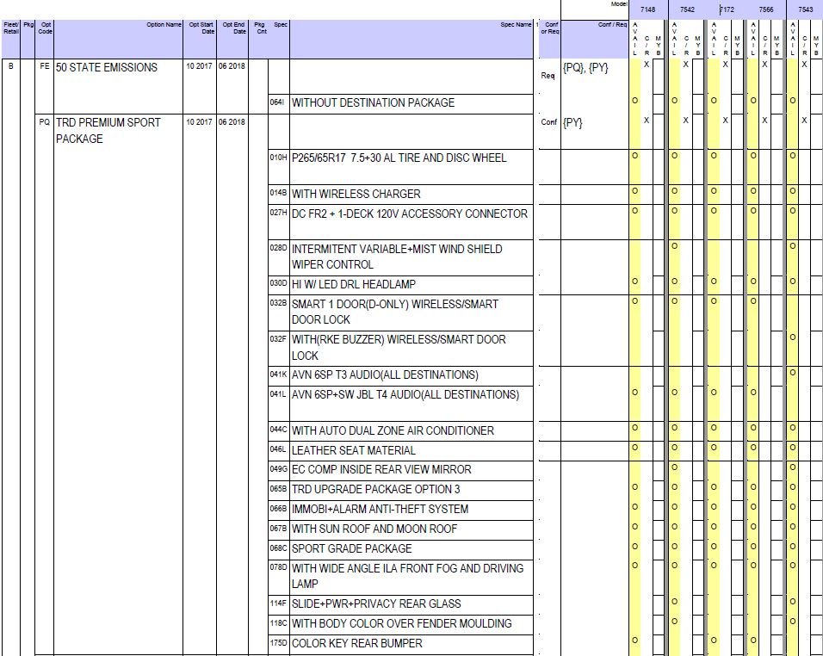
Task: Select 'DC FR2 + 1-DECK 120V ACCESSORY CONNECTOR'
Action: pyautogui.click(x=410, y=214)
